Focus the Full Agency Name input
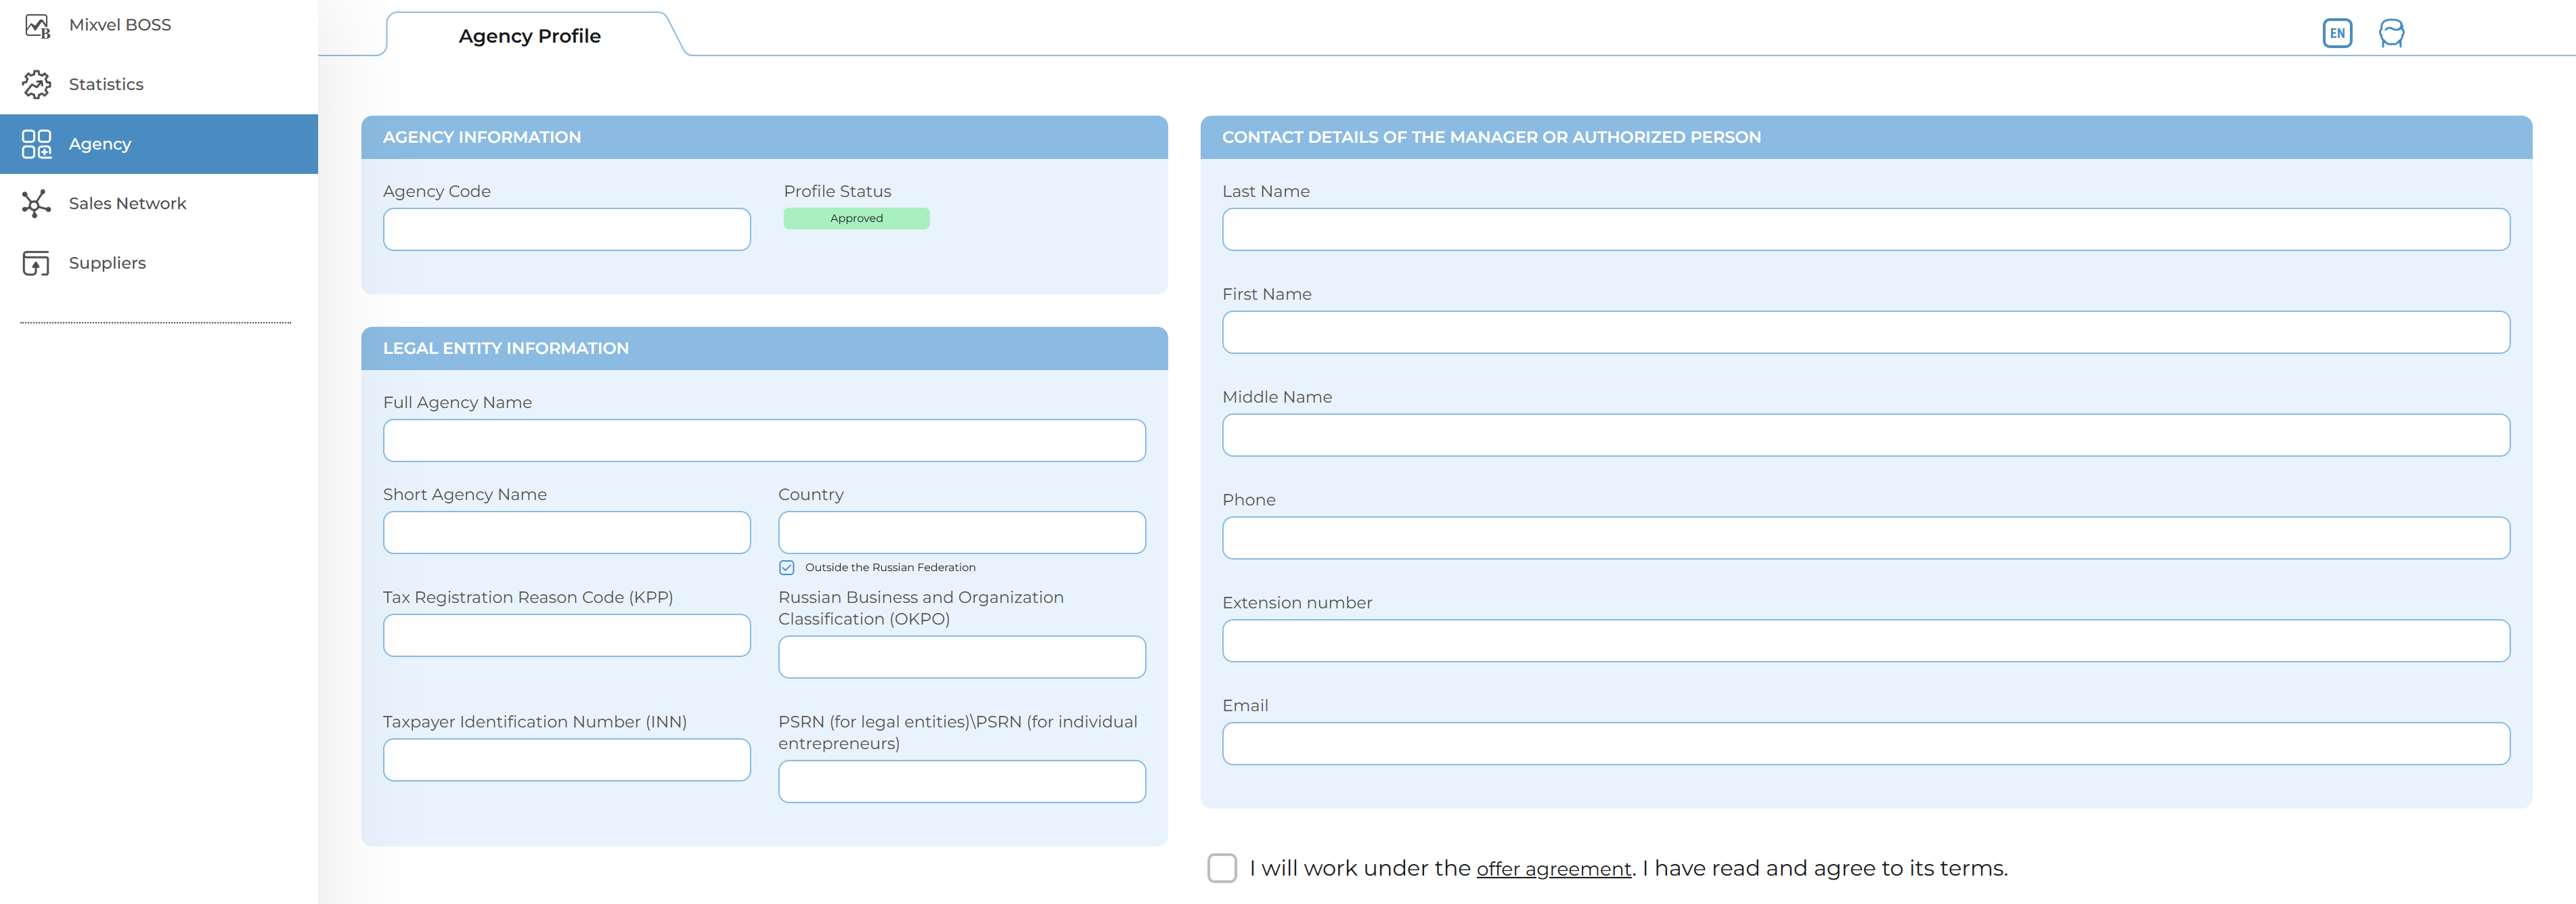 pos(764,441)
